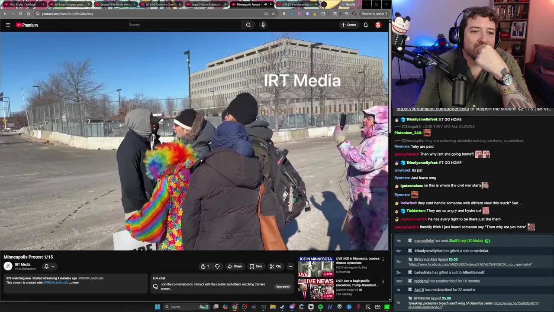Save the video to a playlist
The image size is (554, 312).
tap(256, 266)
